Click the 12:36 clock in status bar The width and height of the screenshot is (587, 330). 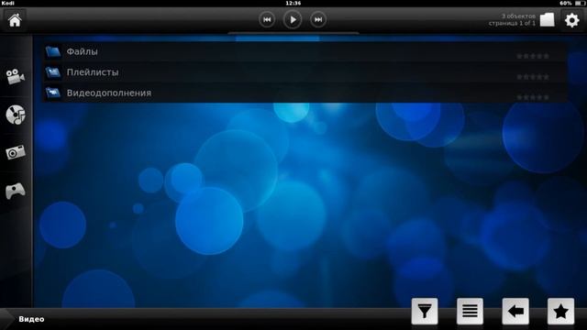[x=293, y=3]
